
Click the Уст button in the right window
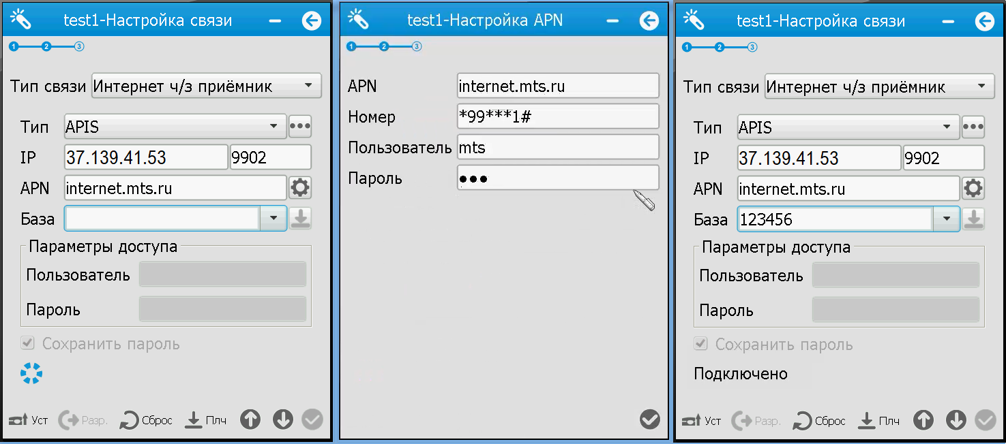702,421
